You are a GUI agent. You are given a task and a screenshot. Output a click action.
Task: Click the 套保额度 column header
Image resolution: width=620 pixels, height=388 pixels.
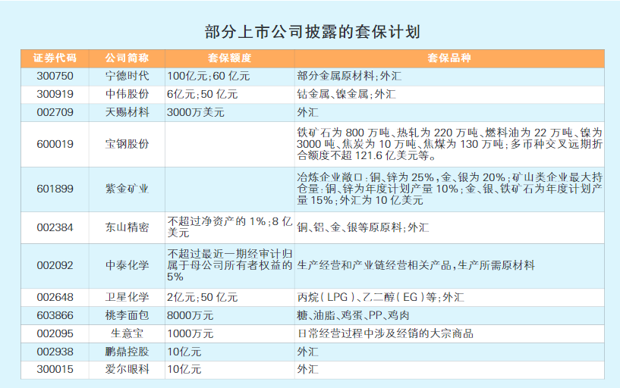point(229,58)
